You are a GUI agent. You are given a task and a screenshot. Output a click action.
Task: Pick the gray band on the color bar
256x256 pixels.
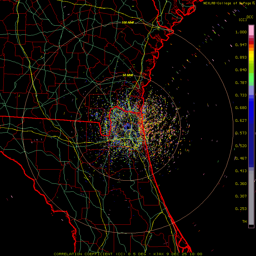click(251, 198)
